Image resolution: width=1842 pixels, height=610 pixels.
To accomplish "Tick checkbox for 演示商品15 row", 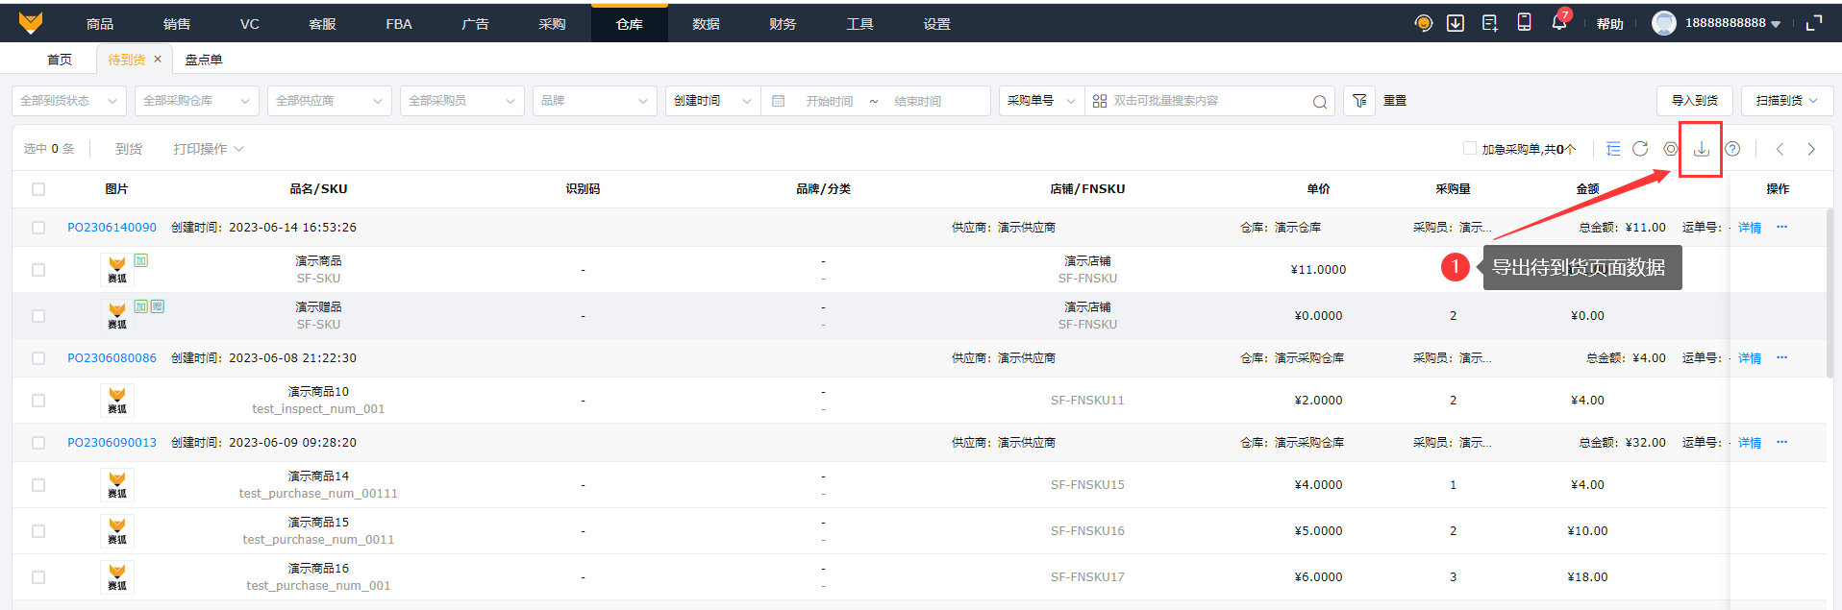I will pyautogui.click(x=38, y=531).
